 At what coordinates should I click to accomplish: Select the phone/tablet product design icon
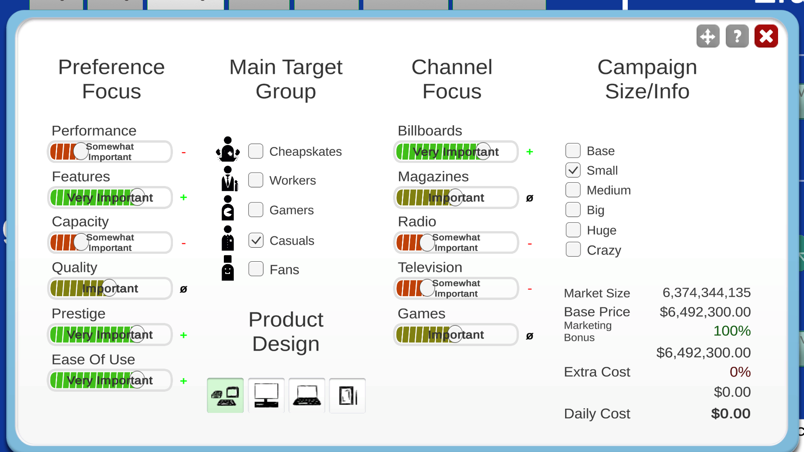pyautogui.click(x=347, y=395)
